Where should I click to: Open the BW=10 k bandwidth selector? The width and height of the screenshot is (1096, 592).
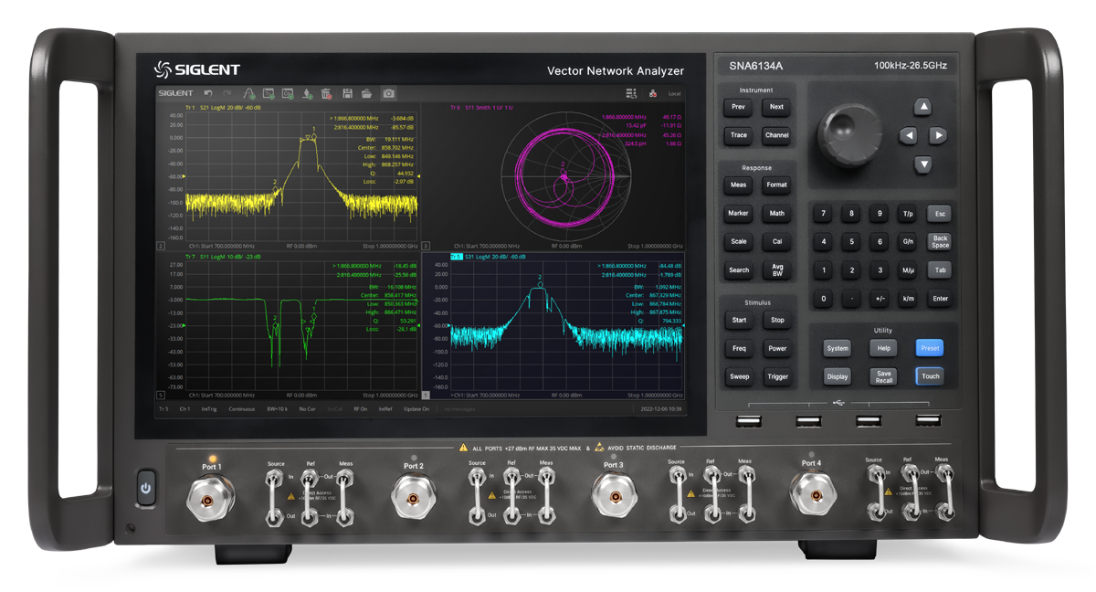coord(279,409)
